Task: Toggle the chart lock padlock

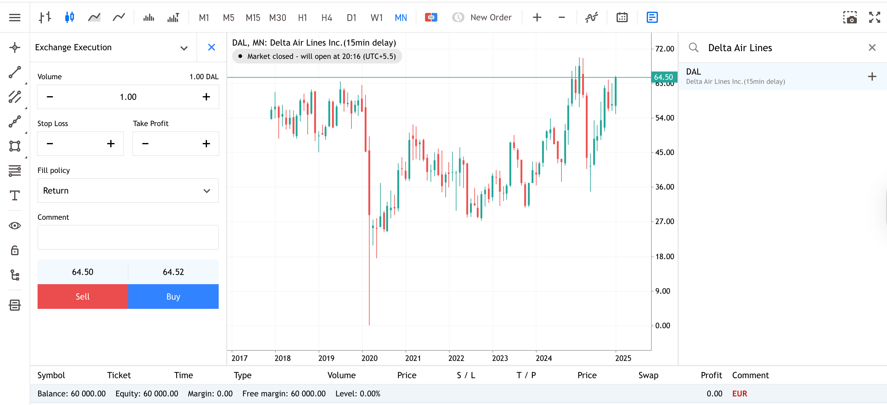Action: (15, 250)
